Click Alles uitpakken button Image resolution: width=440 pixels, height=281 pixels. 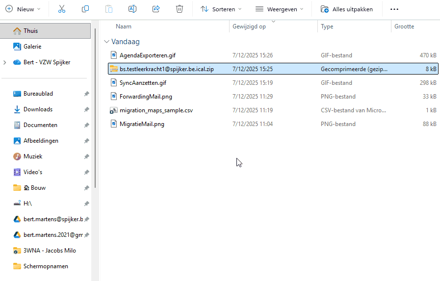tap(346, 9)
